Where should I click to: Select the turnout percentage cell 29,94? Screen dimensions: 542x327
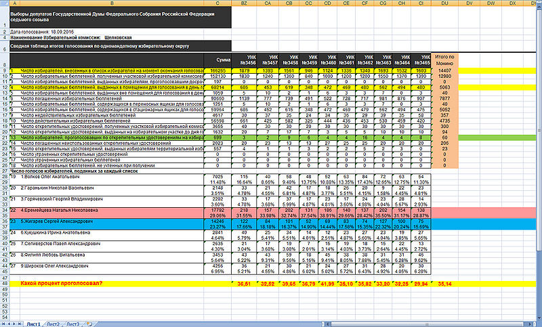[x=421, y=284]
